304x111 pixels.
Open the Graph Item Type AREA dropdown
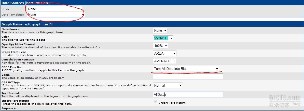(165, 53)
